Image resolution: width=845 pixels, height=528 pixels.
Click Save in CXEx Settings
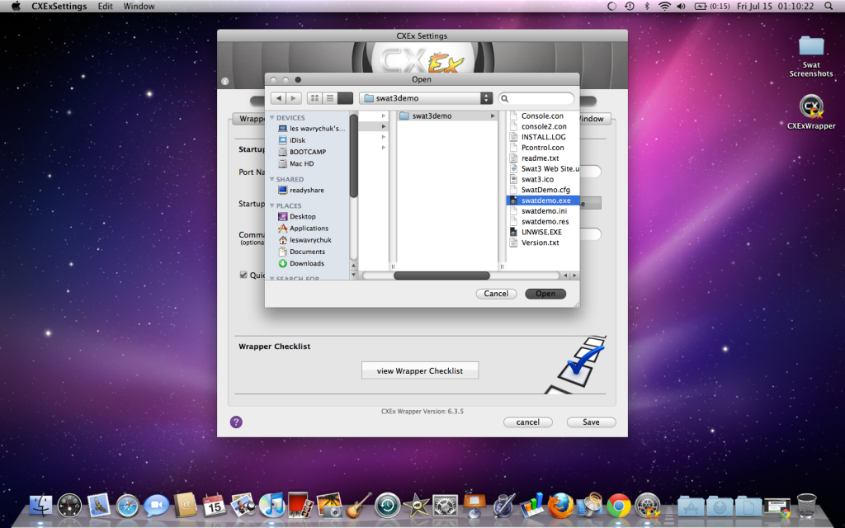click(x=591, y=422)
